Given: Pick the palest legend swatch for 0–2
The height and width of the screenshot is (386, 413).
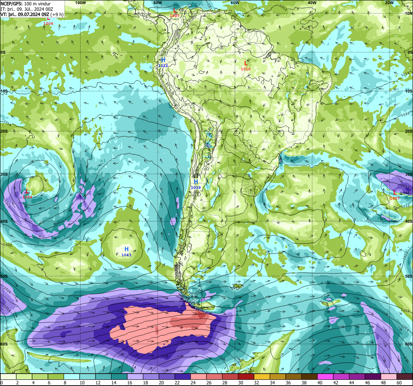Looking at the screenshot, I should (x=8, y=377).
